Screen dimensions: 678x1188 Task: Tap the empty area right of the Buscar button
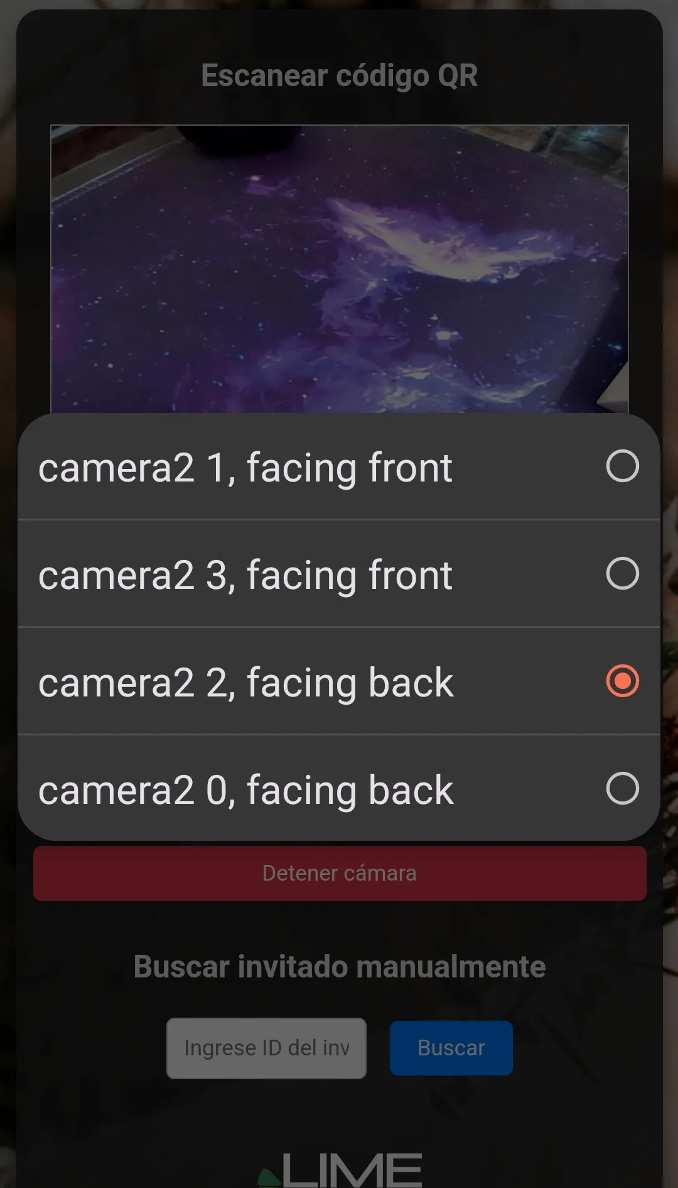point(584,1048)
